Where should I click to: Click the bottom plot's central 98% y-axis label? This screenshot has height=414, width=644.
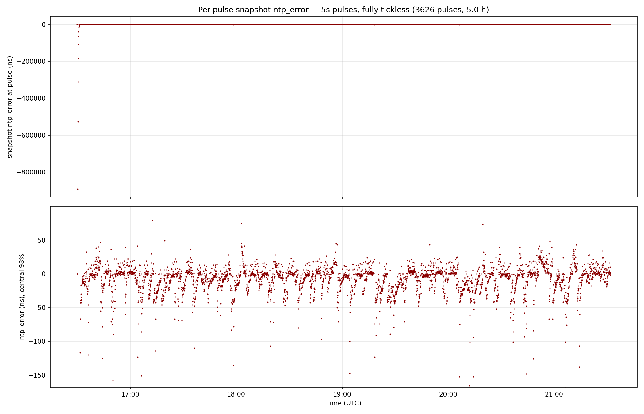pos(22,297)
